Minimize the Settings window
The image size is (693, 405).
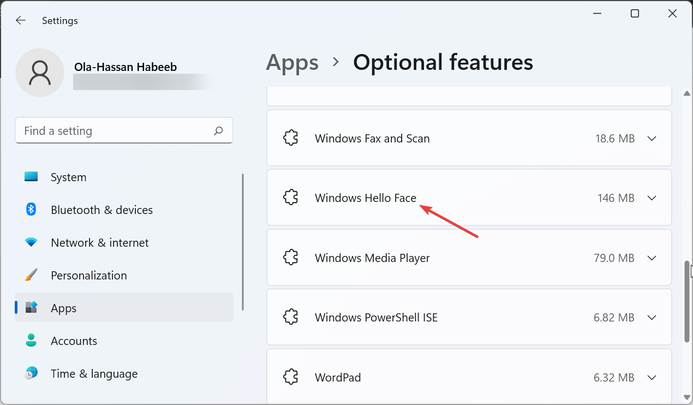597,14
